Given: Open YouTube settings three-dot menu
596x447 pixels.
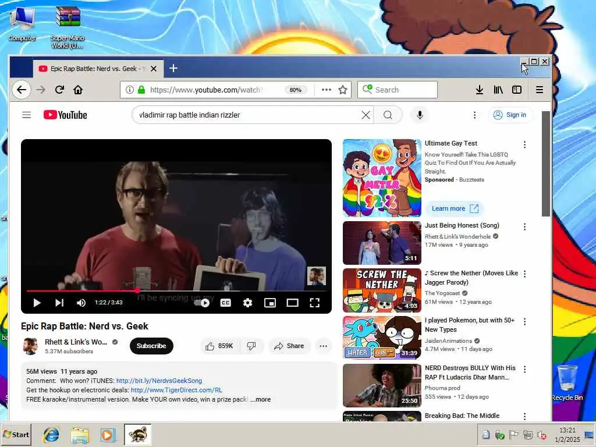Looking at the screenshot, I should point(474,115).
